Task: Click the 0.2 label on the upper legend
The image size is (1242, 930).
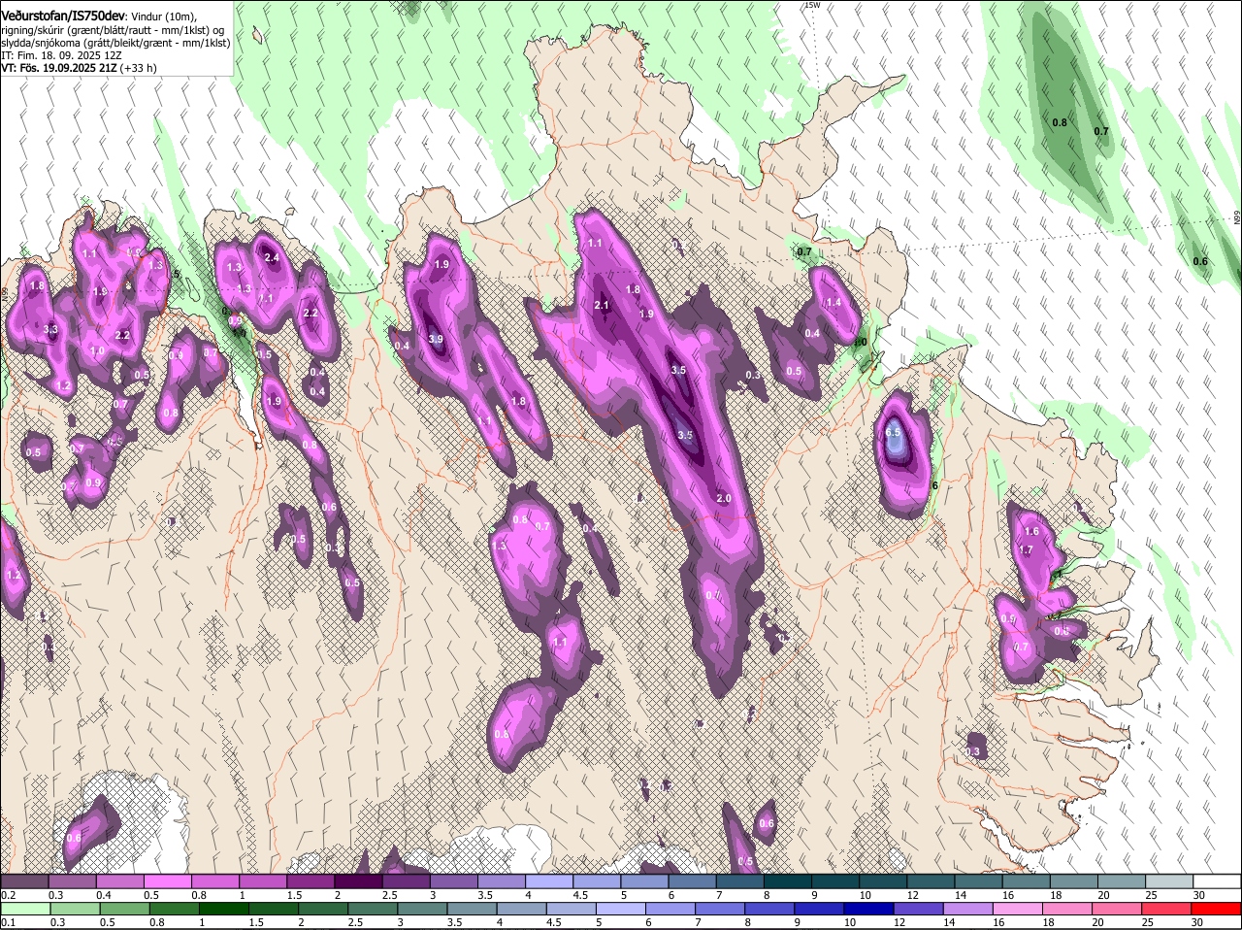Action: coord(8,895)
